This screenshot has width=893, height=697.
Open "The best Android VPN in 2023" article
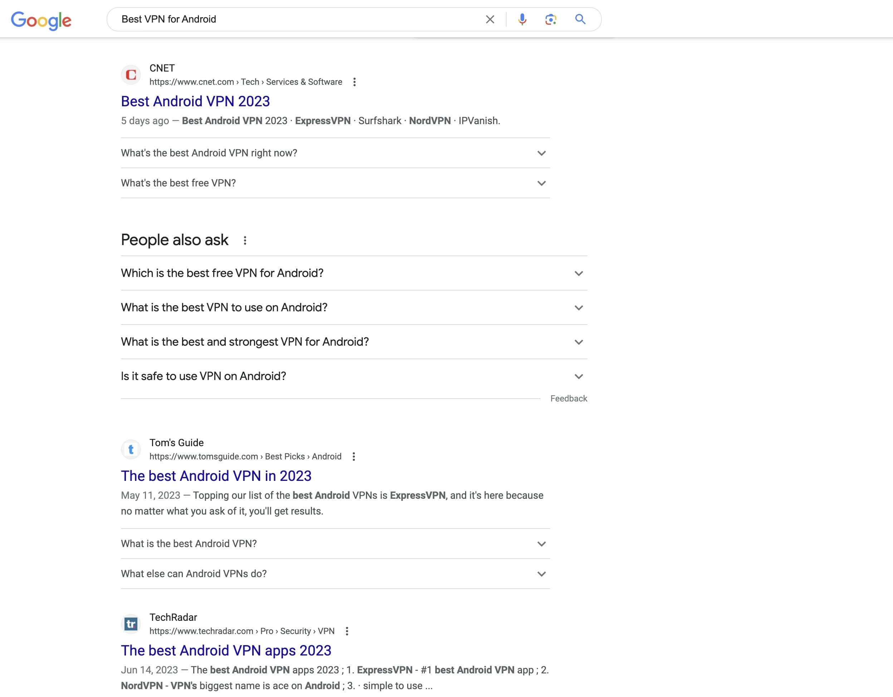216,476
